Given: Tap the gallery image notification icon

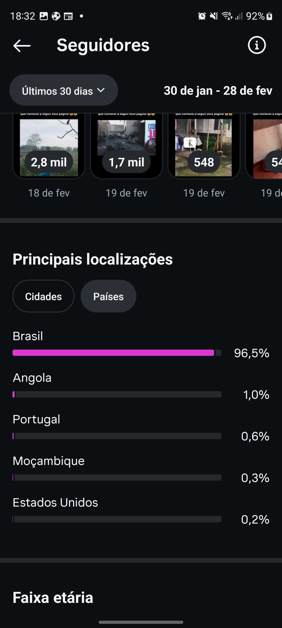Looking at the screenshot, I should 44,16.
